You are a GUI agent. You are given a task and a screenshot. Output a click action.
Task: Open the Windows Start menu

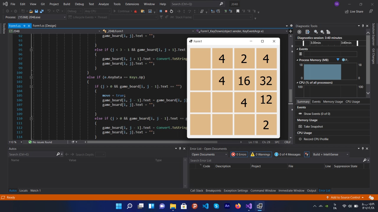[119, 206]
